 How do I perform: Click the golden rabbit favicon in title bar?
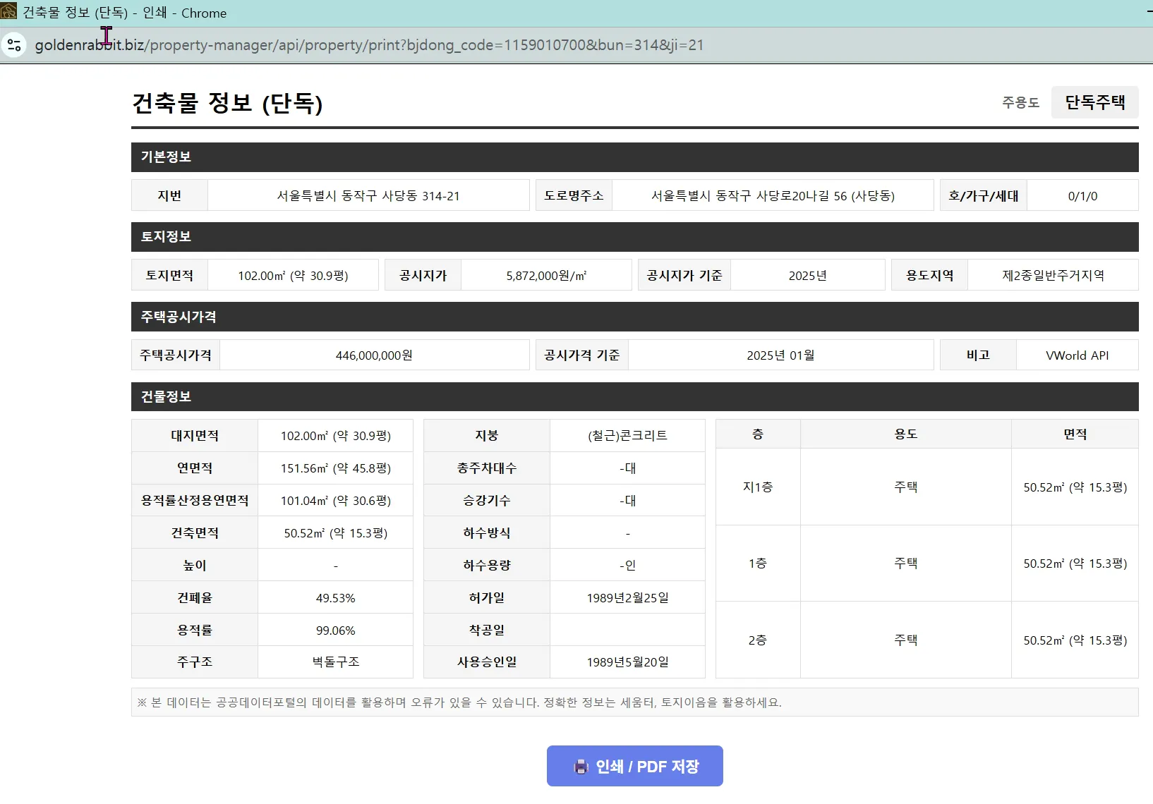(x=8, y=11)
